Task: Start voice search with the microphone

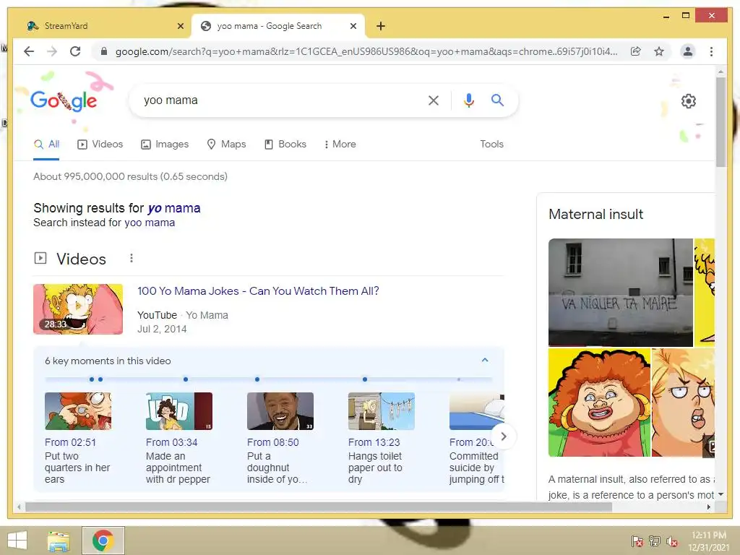Action: (x=468, y=100)
